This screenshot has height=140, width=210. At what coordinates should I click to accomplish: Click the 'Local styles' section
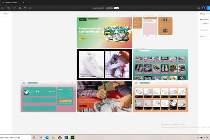[x=204, y=30]
